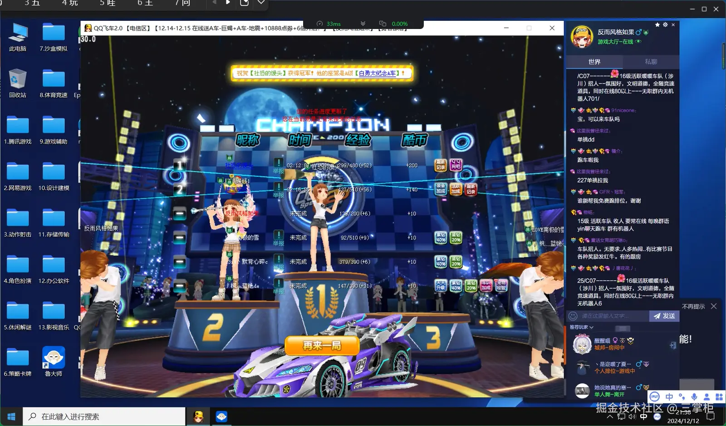Open chat panel settings gear
The height and width of the screenshot is (426, 726).
pos(665,25)
